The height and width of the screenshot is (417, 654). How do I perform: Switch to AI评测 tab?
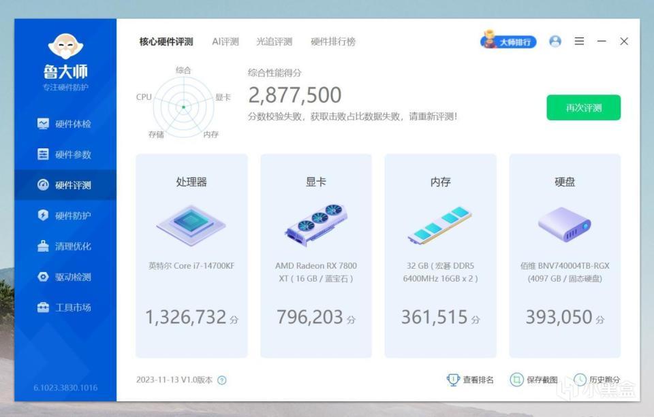coord(225,41)
